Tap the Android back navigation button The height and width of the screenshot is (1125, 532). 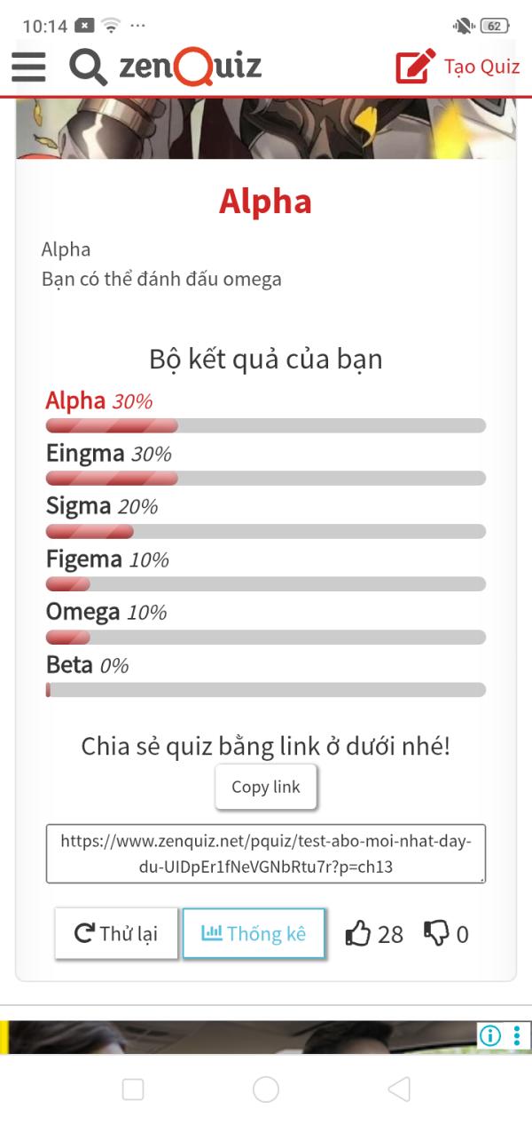[x=399, y=1089]
